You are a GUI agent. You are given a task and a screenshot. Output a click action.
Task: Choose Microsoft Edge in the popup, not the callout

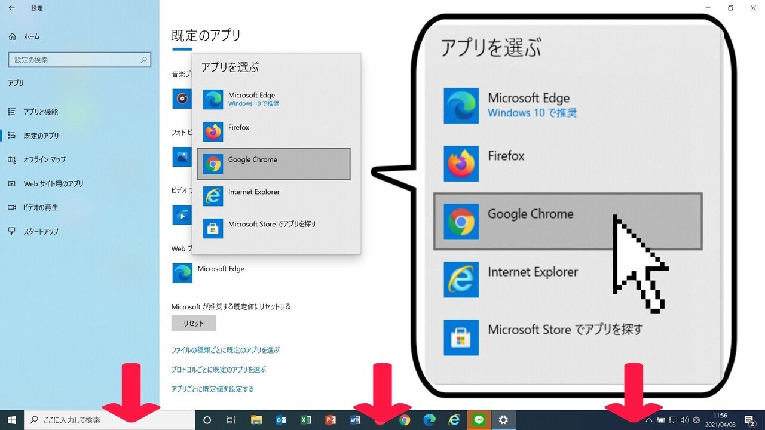[x=274, y=99]
